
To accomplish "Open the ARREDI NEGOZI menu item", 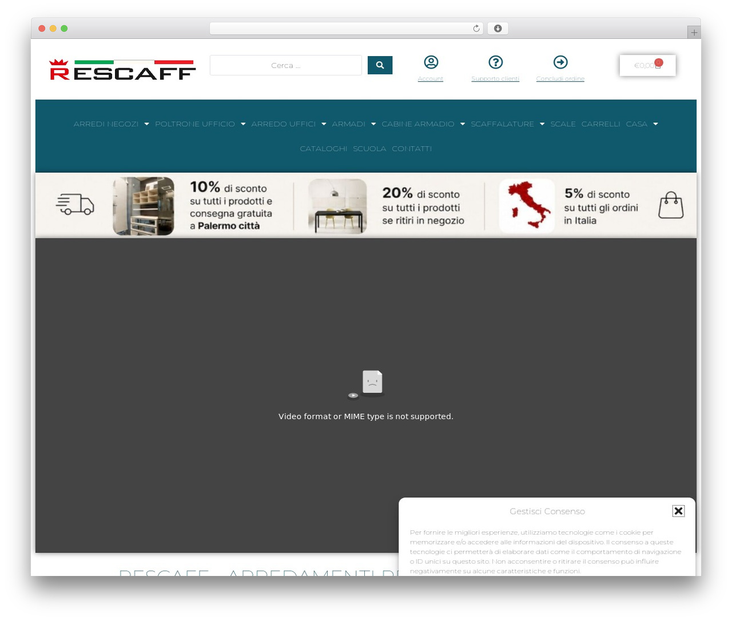I will pyautogui.click(x=106, y=124).
